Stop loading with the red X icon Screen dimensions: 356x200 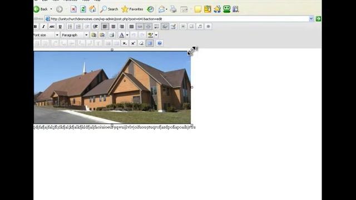(73, 9)
